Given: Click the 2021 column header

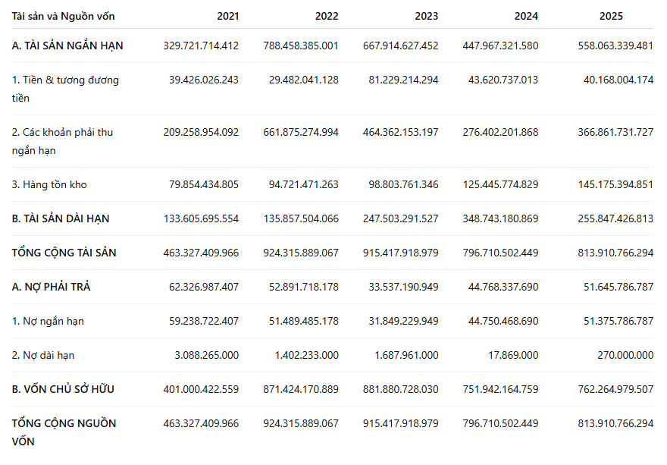Looking at the screenshot, I should pyautogui.click(x=227, y=16).
